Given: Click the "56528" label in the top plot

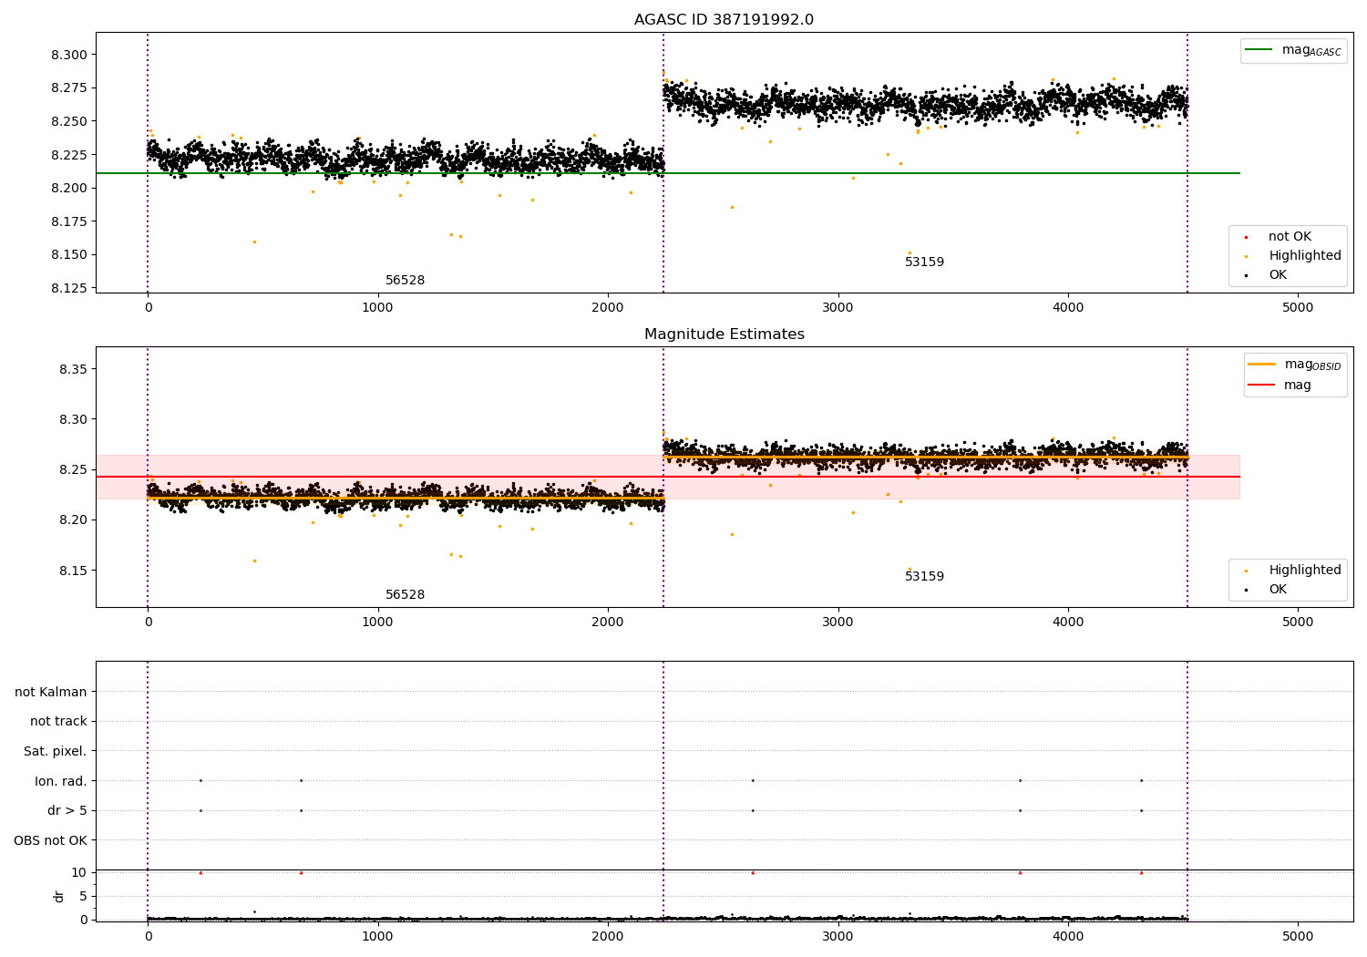Looking at the screenshot, I should pyautogui.click(x=405, y=281).
